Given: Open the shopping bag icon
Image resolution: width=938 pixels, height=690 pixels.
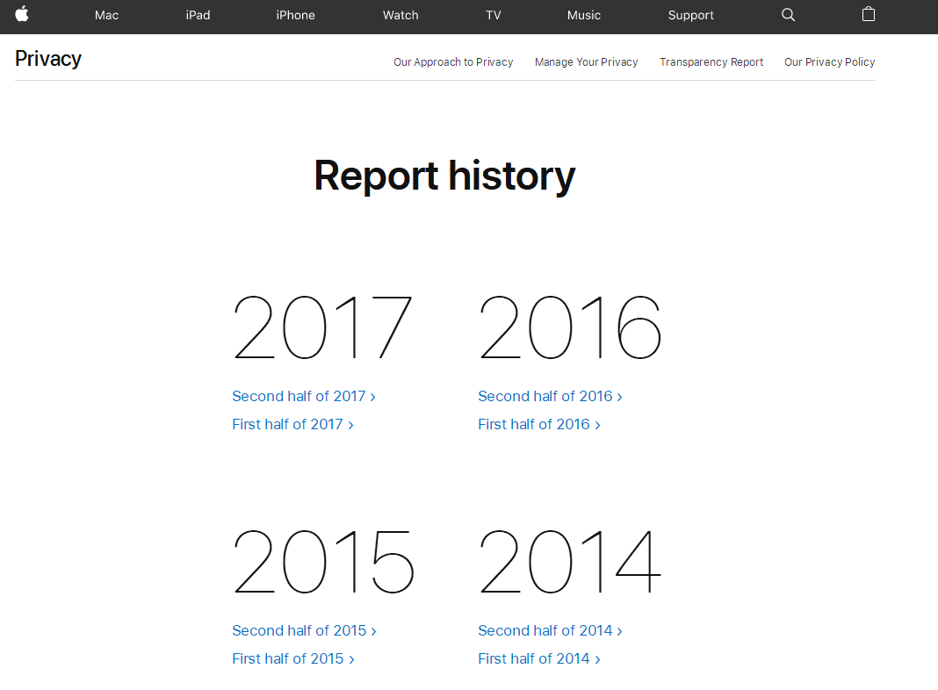Looking at the screenshot, I should click(x=868, y=14).
